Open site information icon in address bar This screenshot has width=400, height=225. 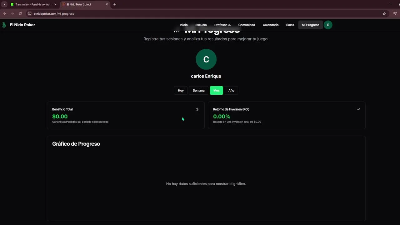point(30,14)
